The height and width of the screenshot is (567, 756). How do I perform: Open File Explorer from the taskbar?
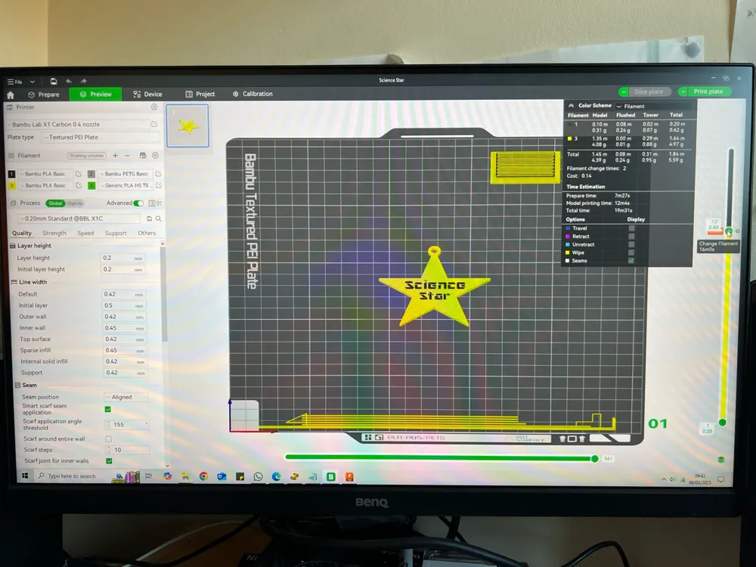click(185, 476)
